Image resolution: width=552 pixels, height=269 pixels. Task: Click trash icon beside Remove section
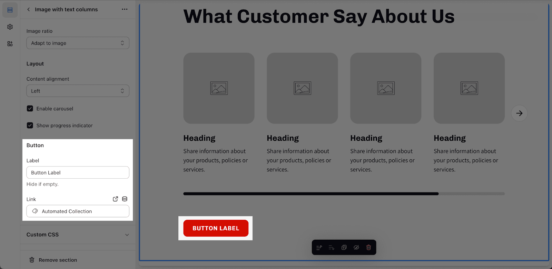[x=32, y=260]
